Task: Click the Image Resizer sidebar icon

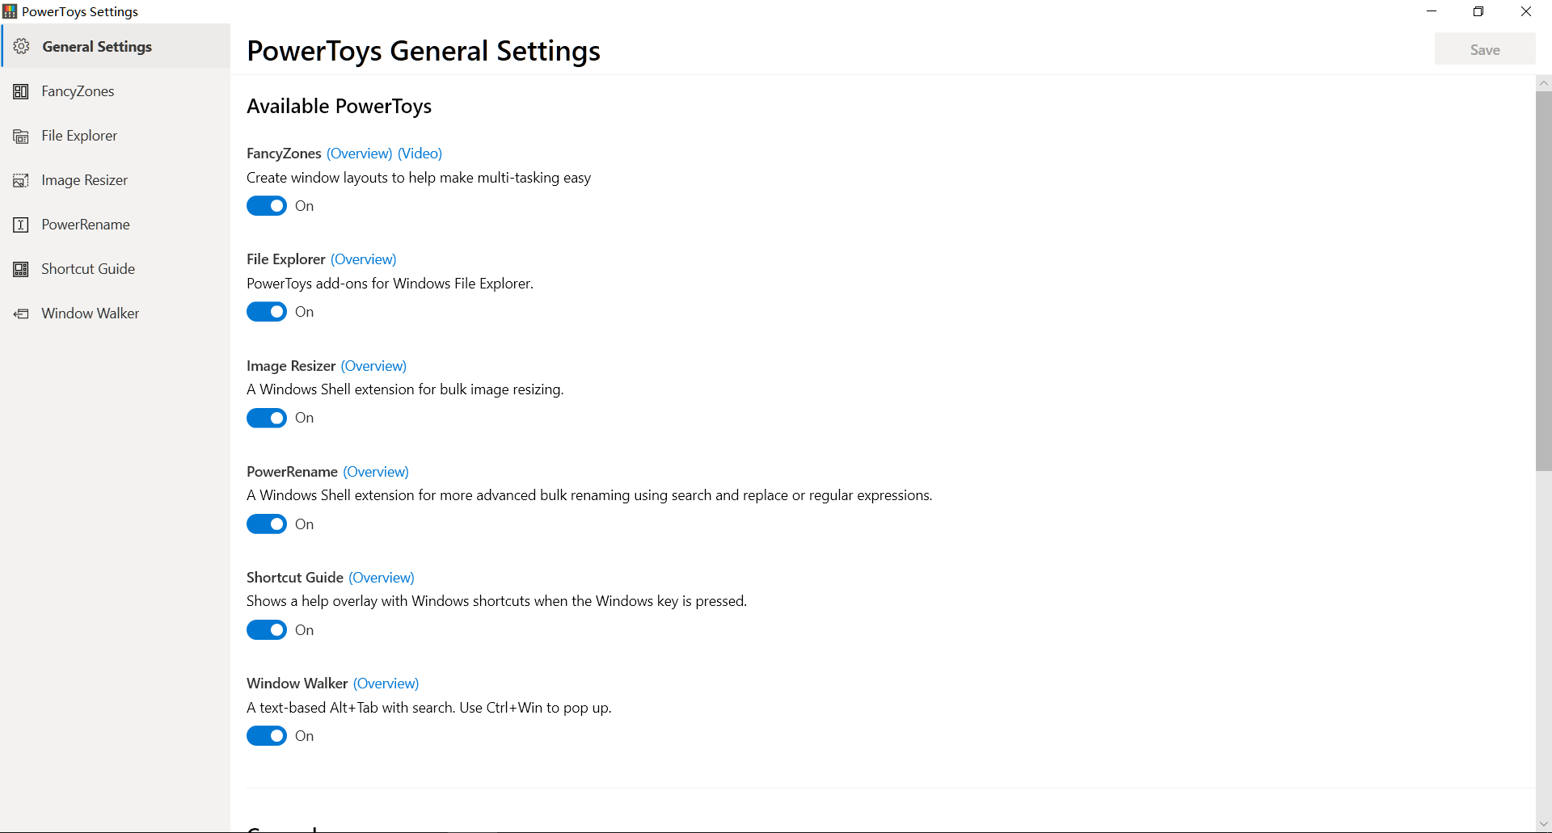Action: point(21,180)
